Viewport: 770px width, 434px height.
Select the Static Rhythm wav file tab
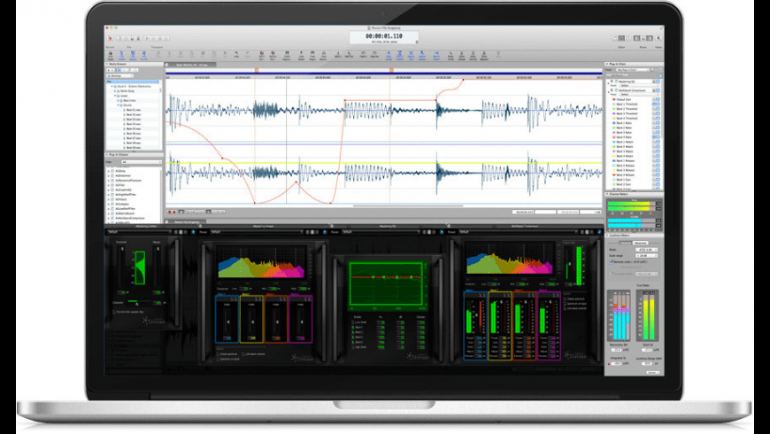[x=194, y=65]
